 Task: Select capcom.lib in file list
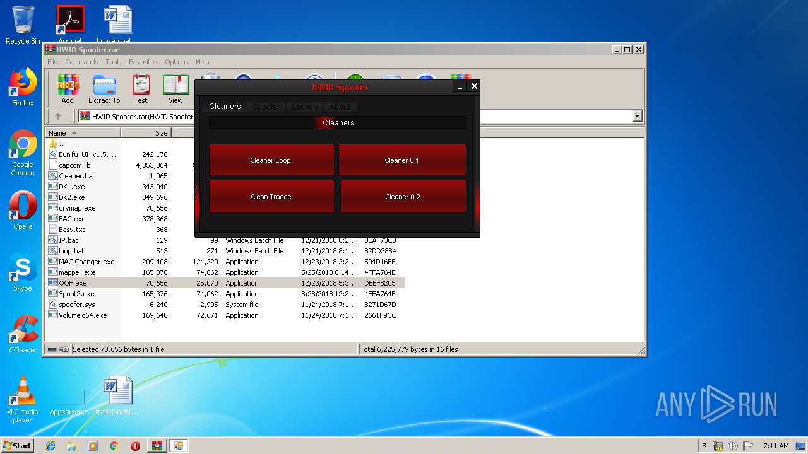74,165
